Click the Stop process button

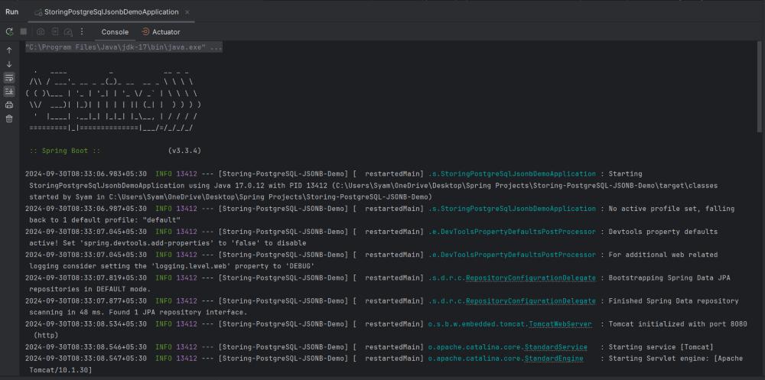(x=24, y=31)
